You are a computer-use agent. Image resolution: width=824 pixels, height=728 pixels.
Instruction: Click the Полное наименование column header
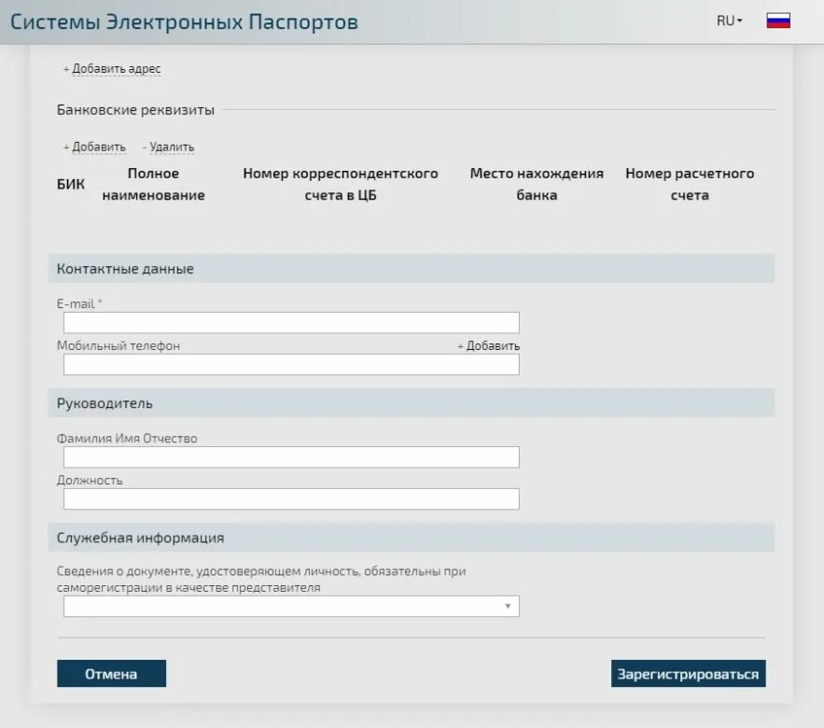(x=153, y=184)
